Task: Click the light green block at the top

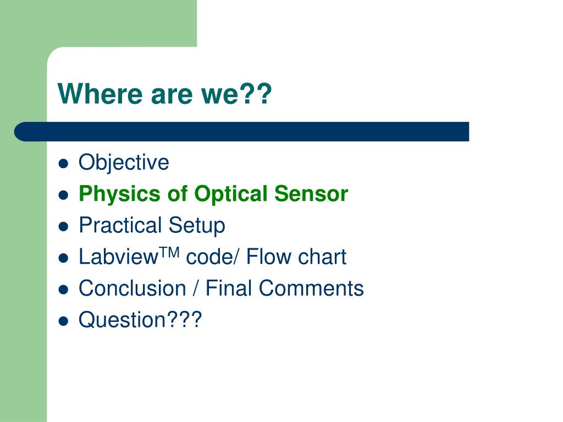Action: click(x=98, y=23)
